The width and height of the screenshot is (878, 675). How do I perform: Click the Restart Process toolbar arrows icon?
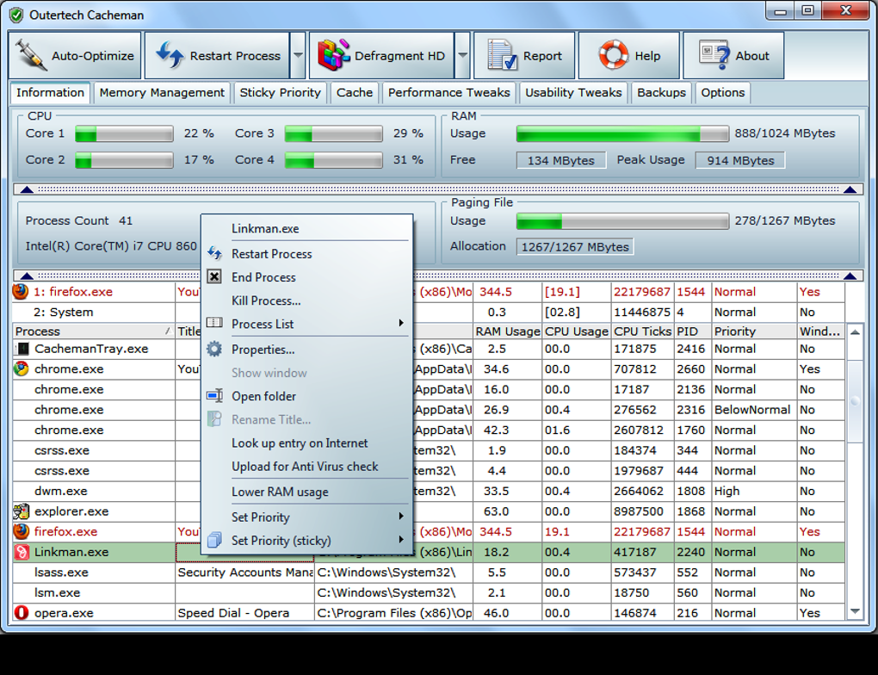pos(170,55)
